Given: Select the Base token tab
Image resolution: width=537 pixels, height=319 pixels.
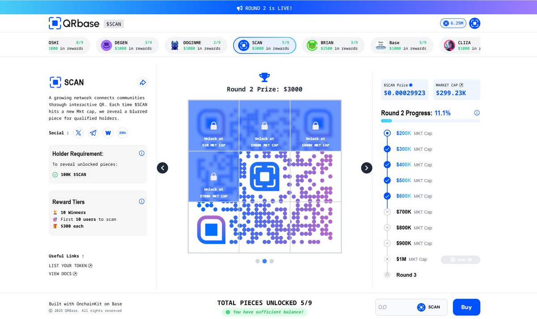Looking at the screenshot, I should tap(402, 45).
